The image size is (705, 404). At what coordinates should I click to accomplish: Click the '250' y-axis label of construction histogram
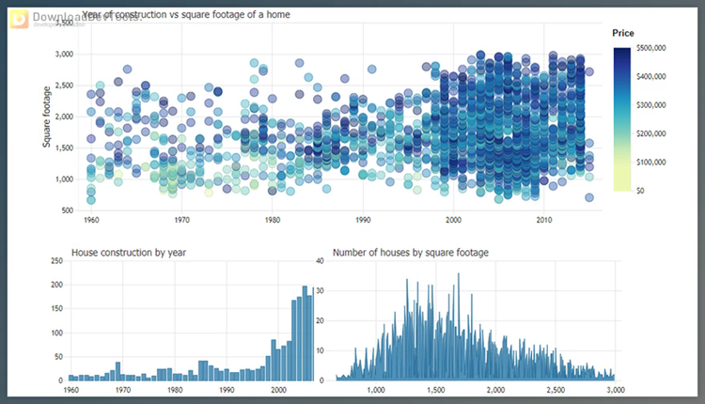pos(57,260)
